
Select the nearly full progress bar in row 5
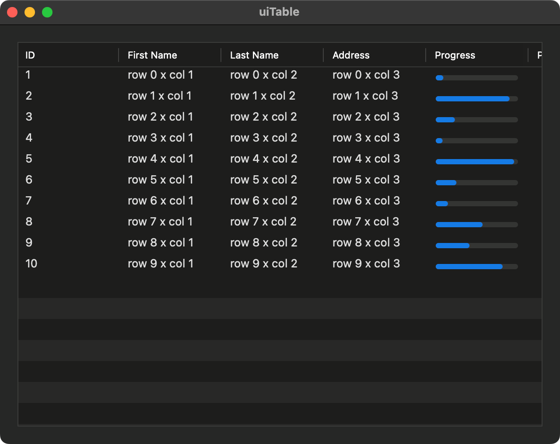point(476,162)
